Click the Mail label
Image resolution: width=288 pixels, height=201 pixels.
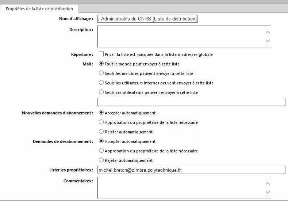(88, 64)
